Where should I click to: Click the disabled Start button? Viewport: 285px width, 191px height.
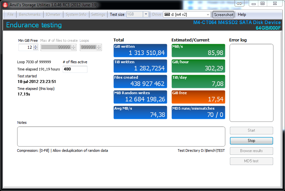coord(251,130)
